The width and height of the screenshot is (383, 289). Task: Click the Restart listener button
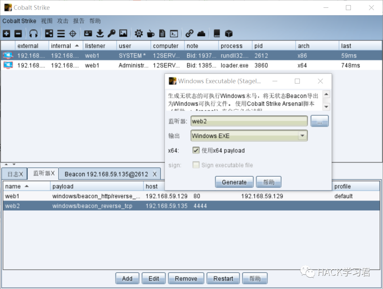pos(223,278)
